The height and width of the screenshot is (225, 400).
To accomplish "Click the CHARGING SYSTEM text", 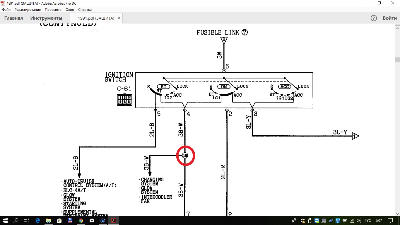I will point(152,182).
